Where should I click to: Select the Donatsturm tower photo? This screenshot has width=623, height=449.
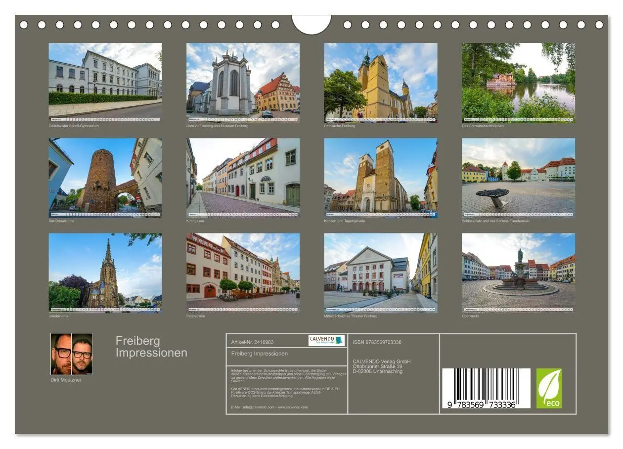point(105,178)
